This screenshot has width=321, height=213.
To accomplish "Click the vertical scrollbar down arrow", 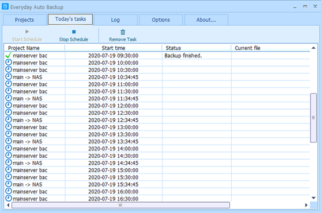I will coord(314,197).
